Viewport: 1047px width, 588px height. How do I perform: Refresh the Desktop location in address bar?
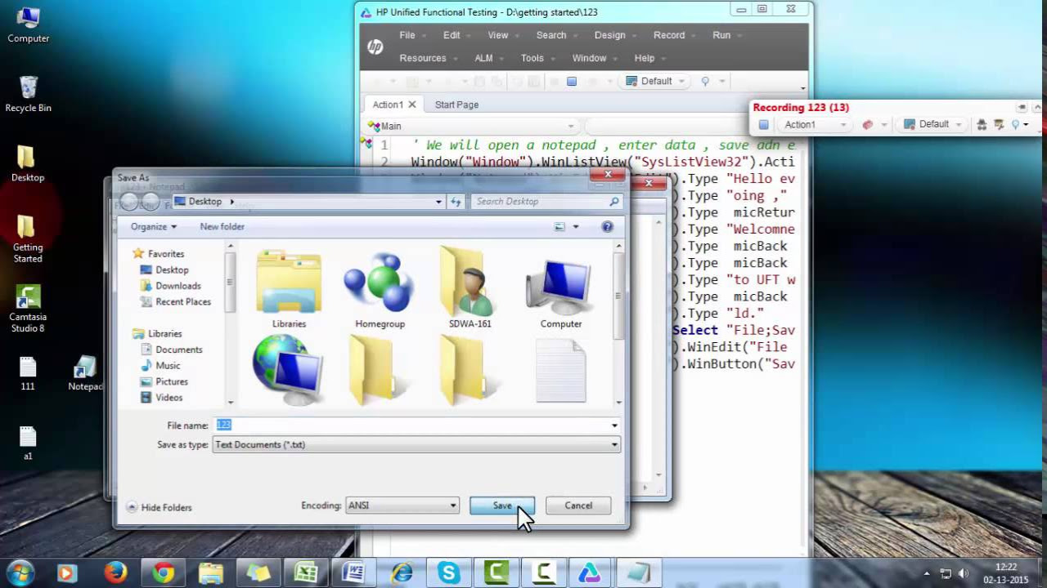(456, 202)
